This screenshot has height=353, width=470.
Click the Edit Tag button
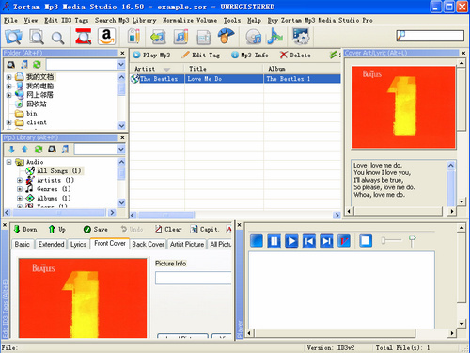pos(201,56)
